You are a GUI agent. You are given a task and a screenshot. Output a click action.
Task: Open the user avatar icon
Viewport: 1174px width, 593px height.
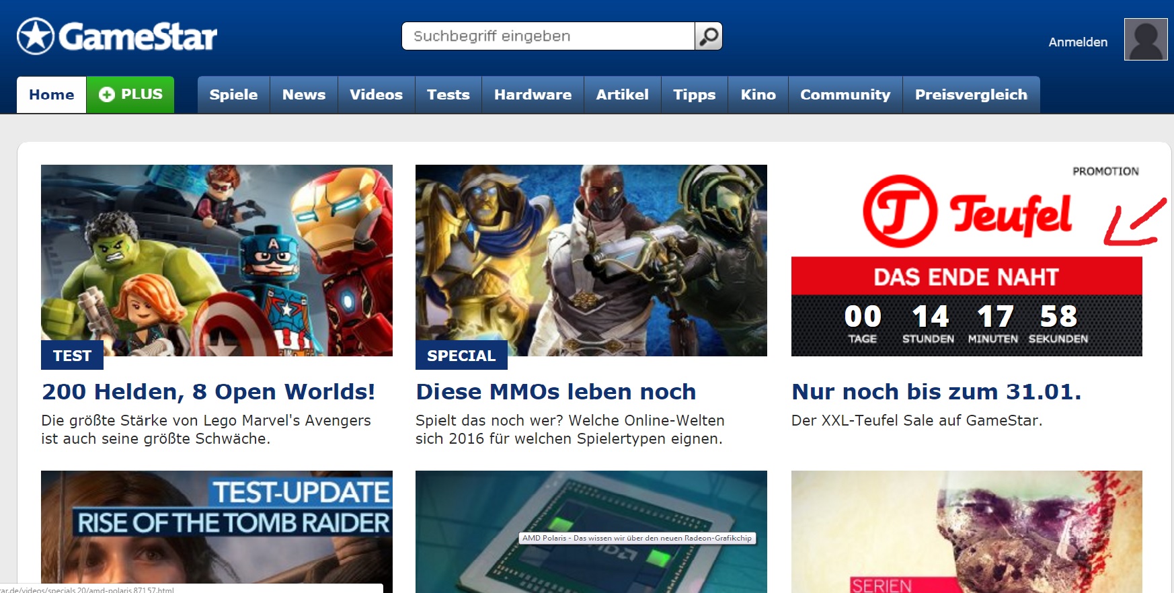point(1146,40)
